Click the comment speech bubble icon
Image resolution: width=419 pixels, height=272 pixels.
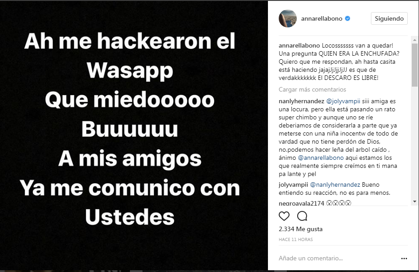pos(302,216)
